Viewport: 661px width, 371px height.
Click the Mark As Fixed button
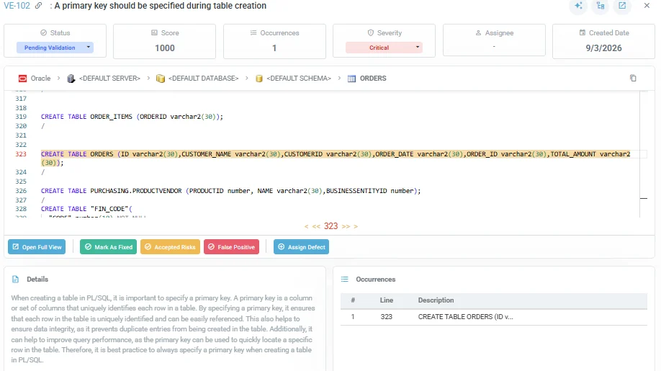pos(108,247)
